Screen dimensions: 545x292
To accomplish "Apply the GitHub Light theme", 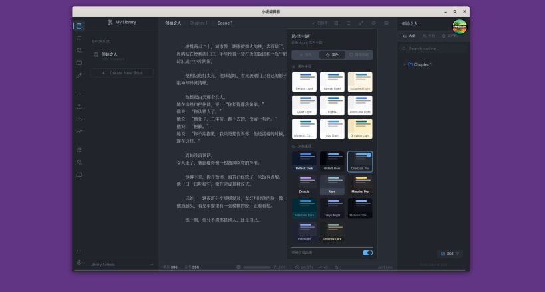I will [x=332, y=82].
